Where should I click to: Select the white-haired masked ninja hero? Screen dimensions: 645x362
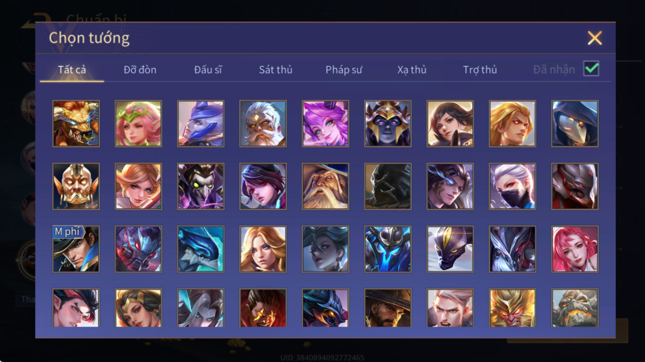click(513, 186)
